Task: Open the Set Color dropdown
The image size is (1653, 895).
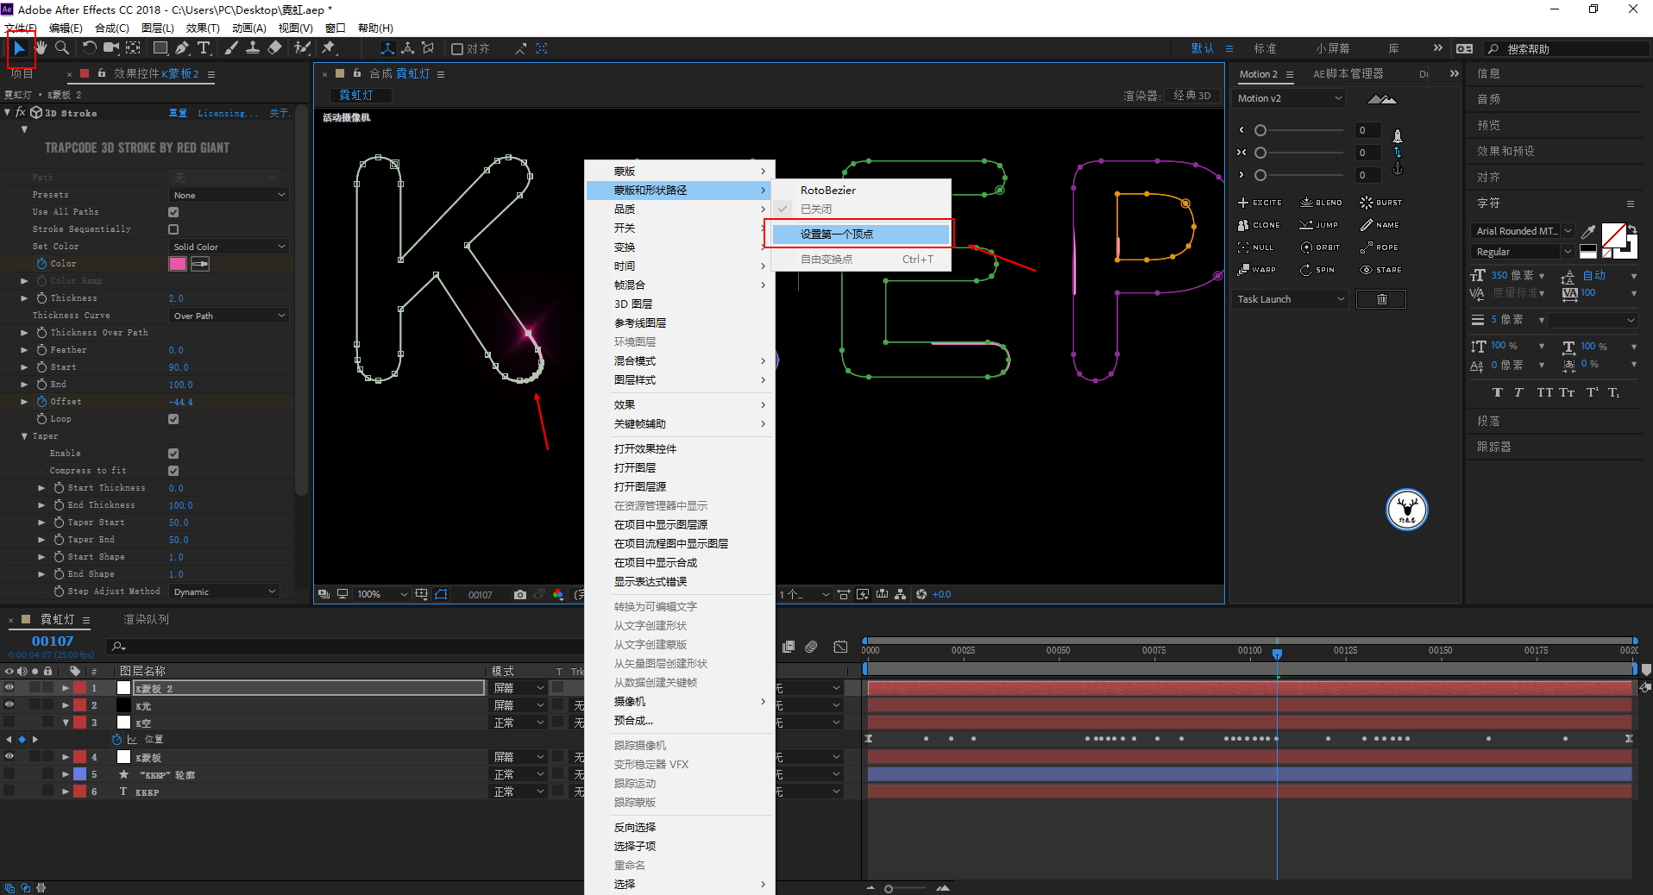Action: (229, 247)
